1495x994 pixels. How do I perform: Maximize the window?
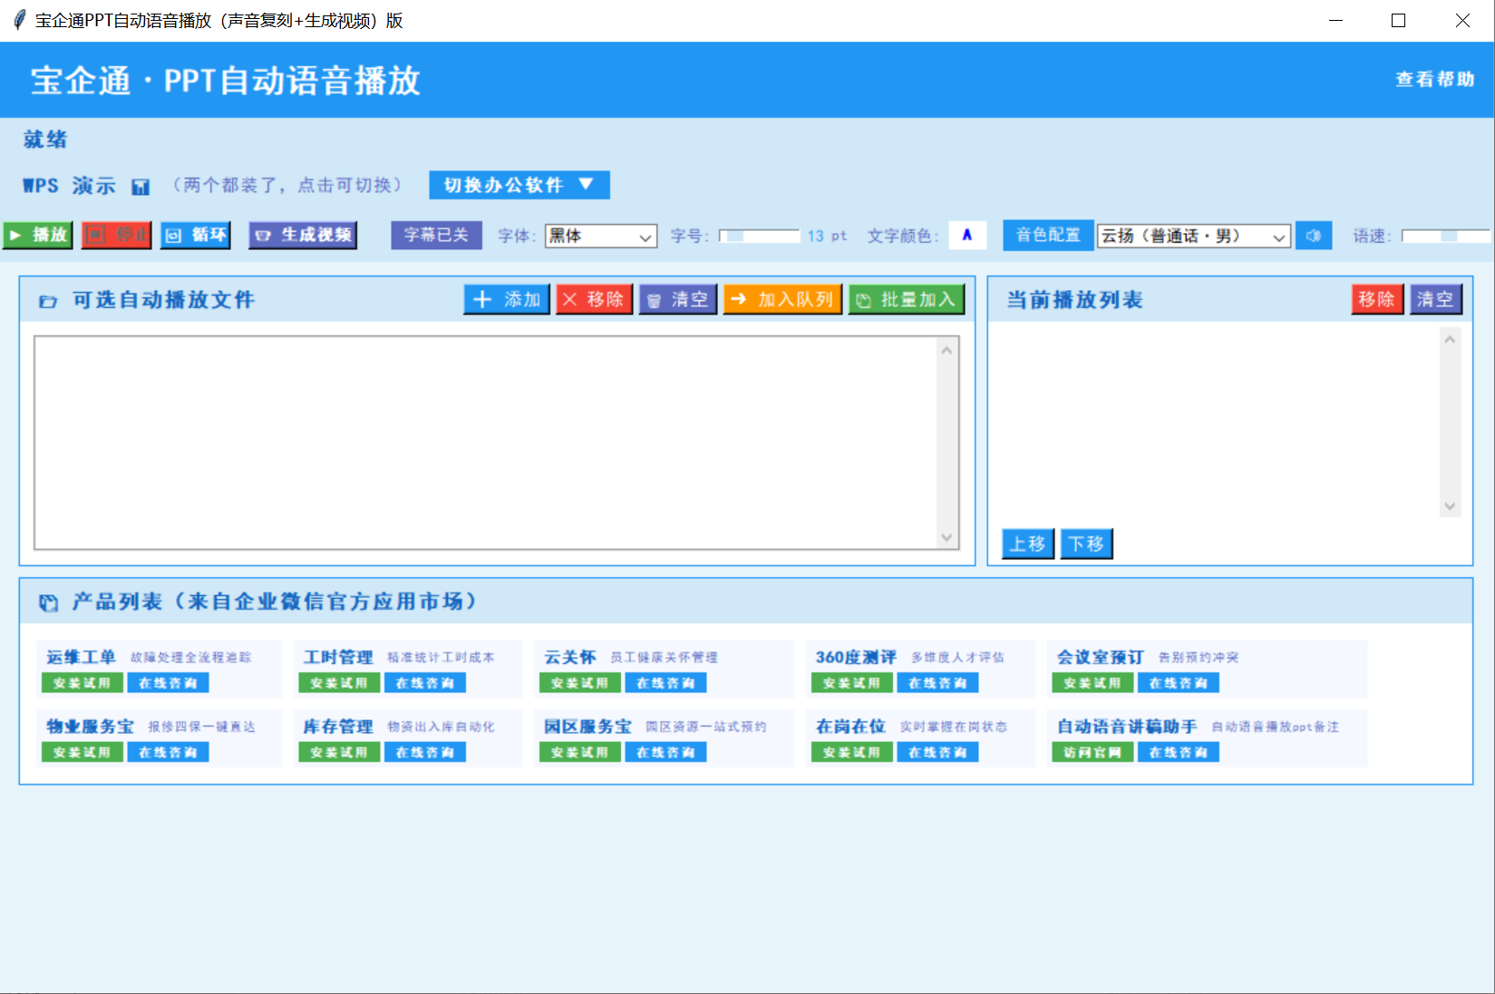[1398, 20]
